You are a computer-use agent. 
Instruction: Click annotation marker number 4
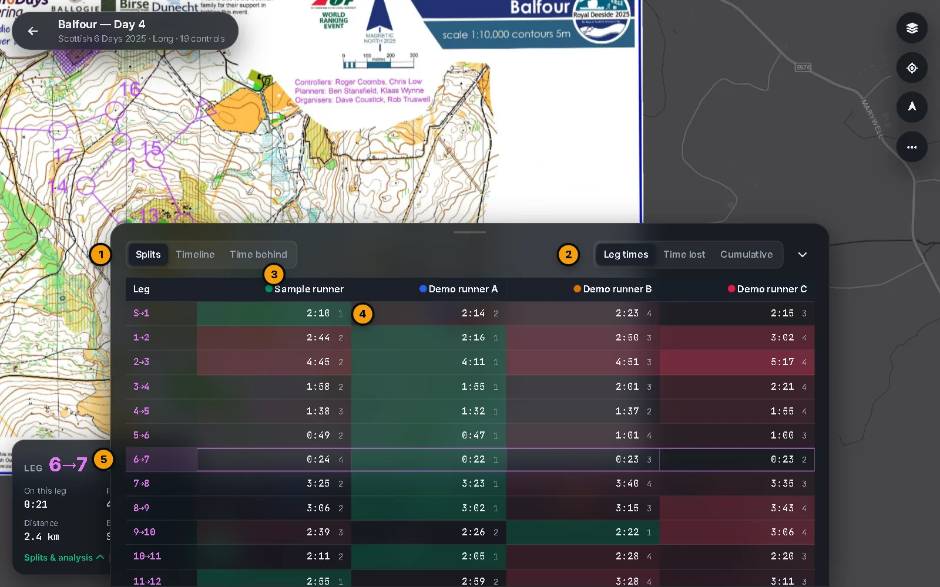(362, 314)
